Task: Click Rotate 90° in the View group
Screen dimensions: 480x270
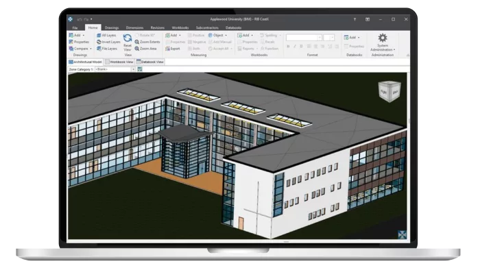Action: click(x=145, y=35)
